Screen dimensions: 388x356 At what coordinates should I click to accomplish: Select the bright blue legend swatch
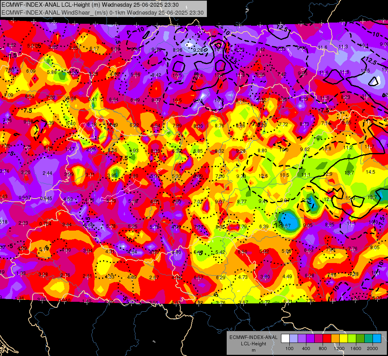tap(377, 339)
